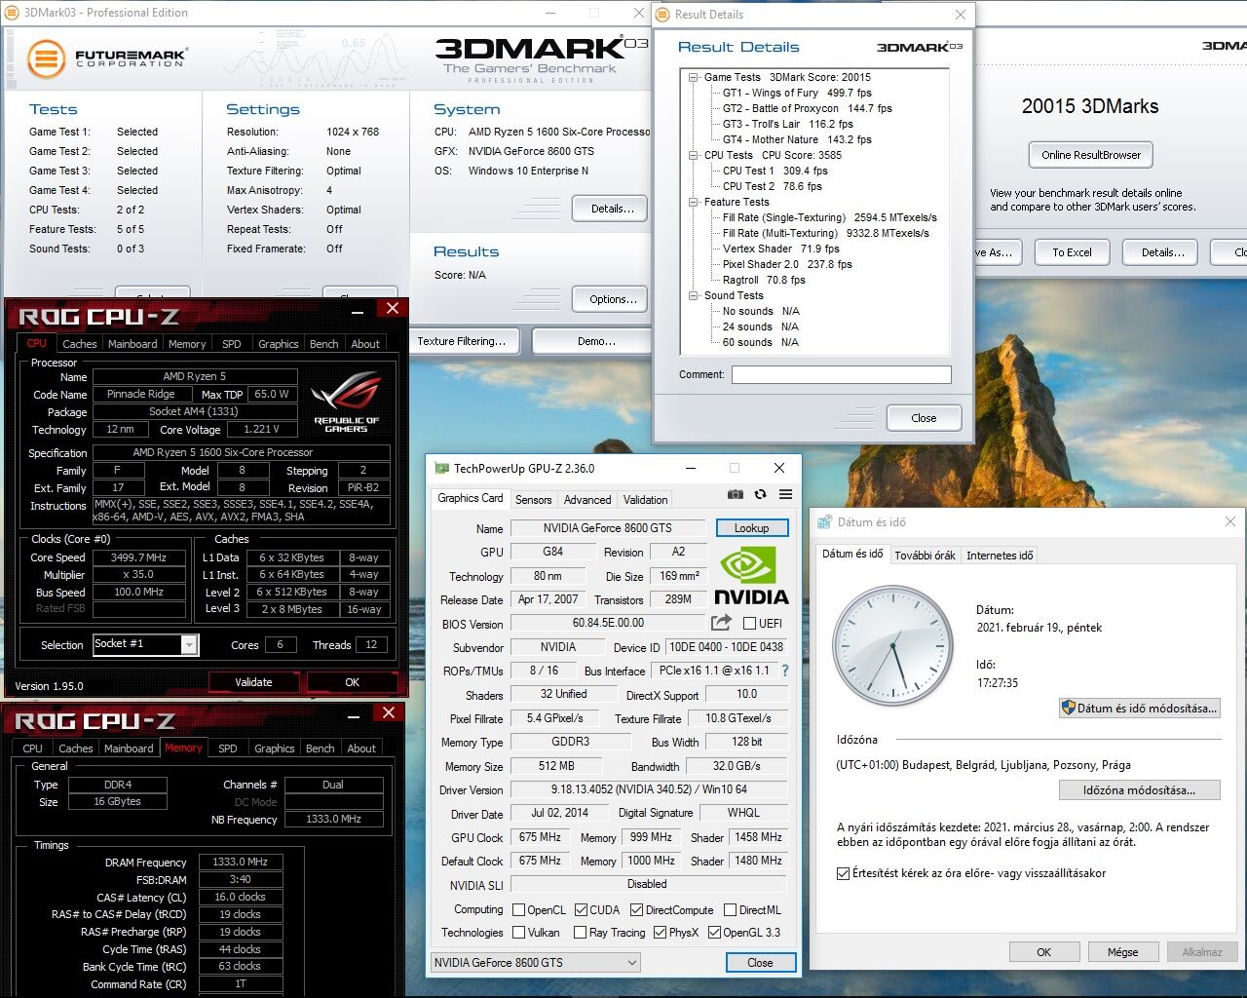
Task: Toggle the PhysX checkbox
Action: (x=661, y=932)
